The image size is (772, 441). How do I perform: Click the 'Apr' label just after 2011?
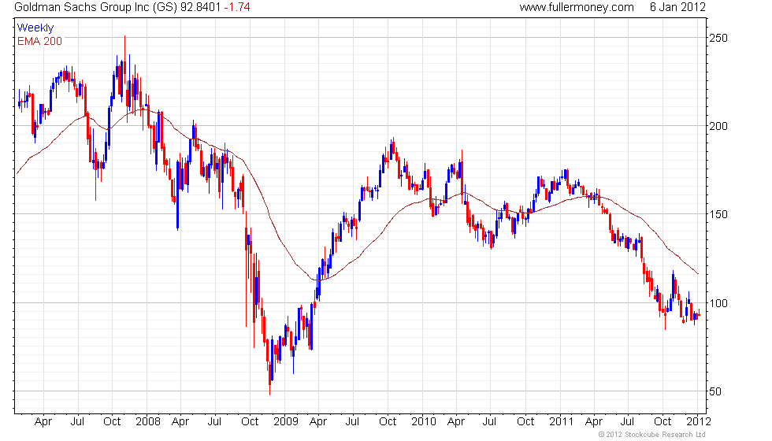coord(594,422)
